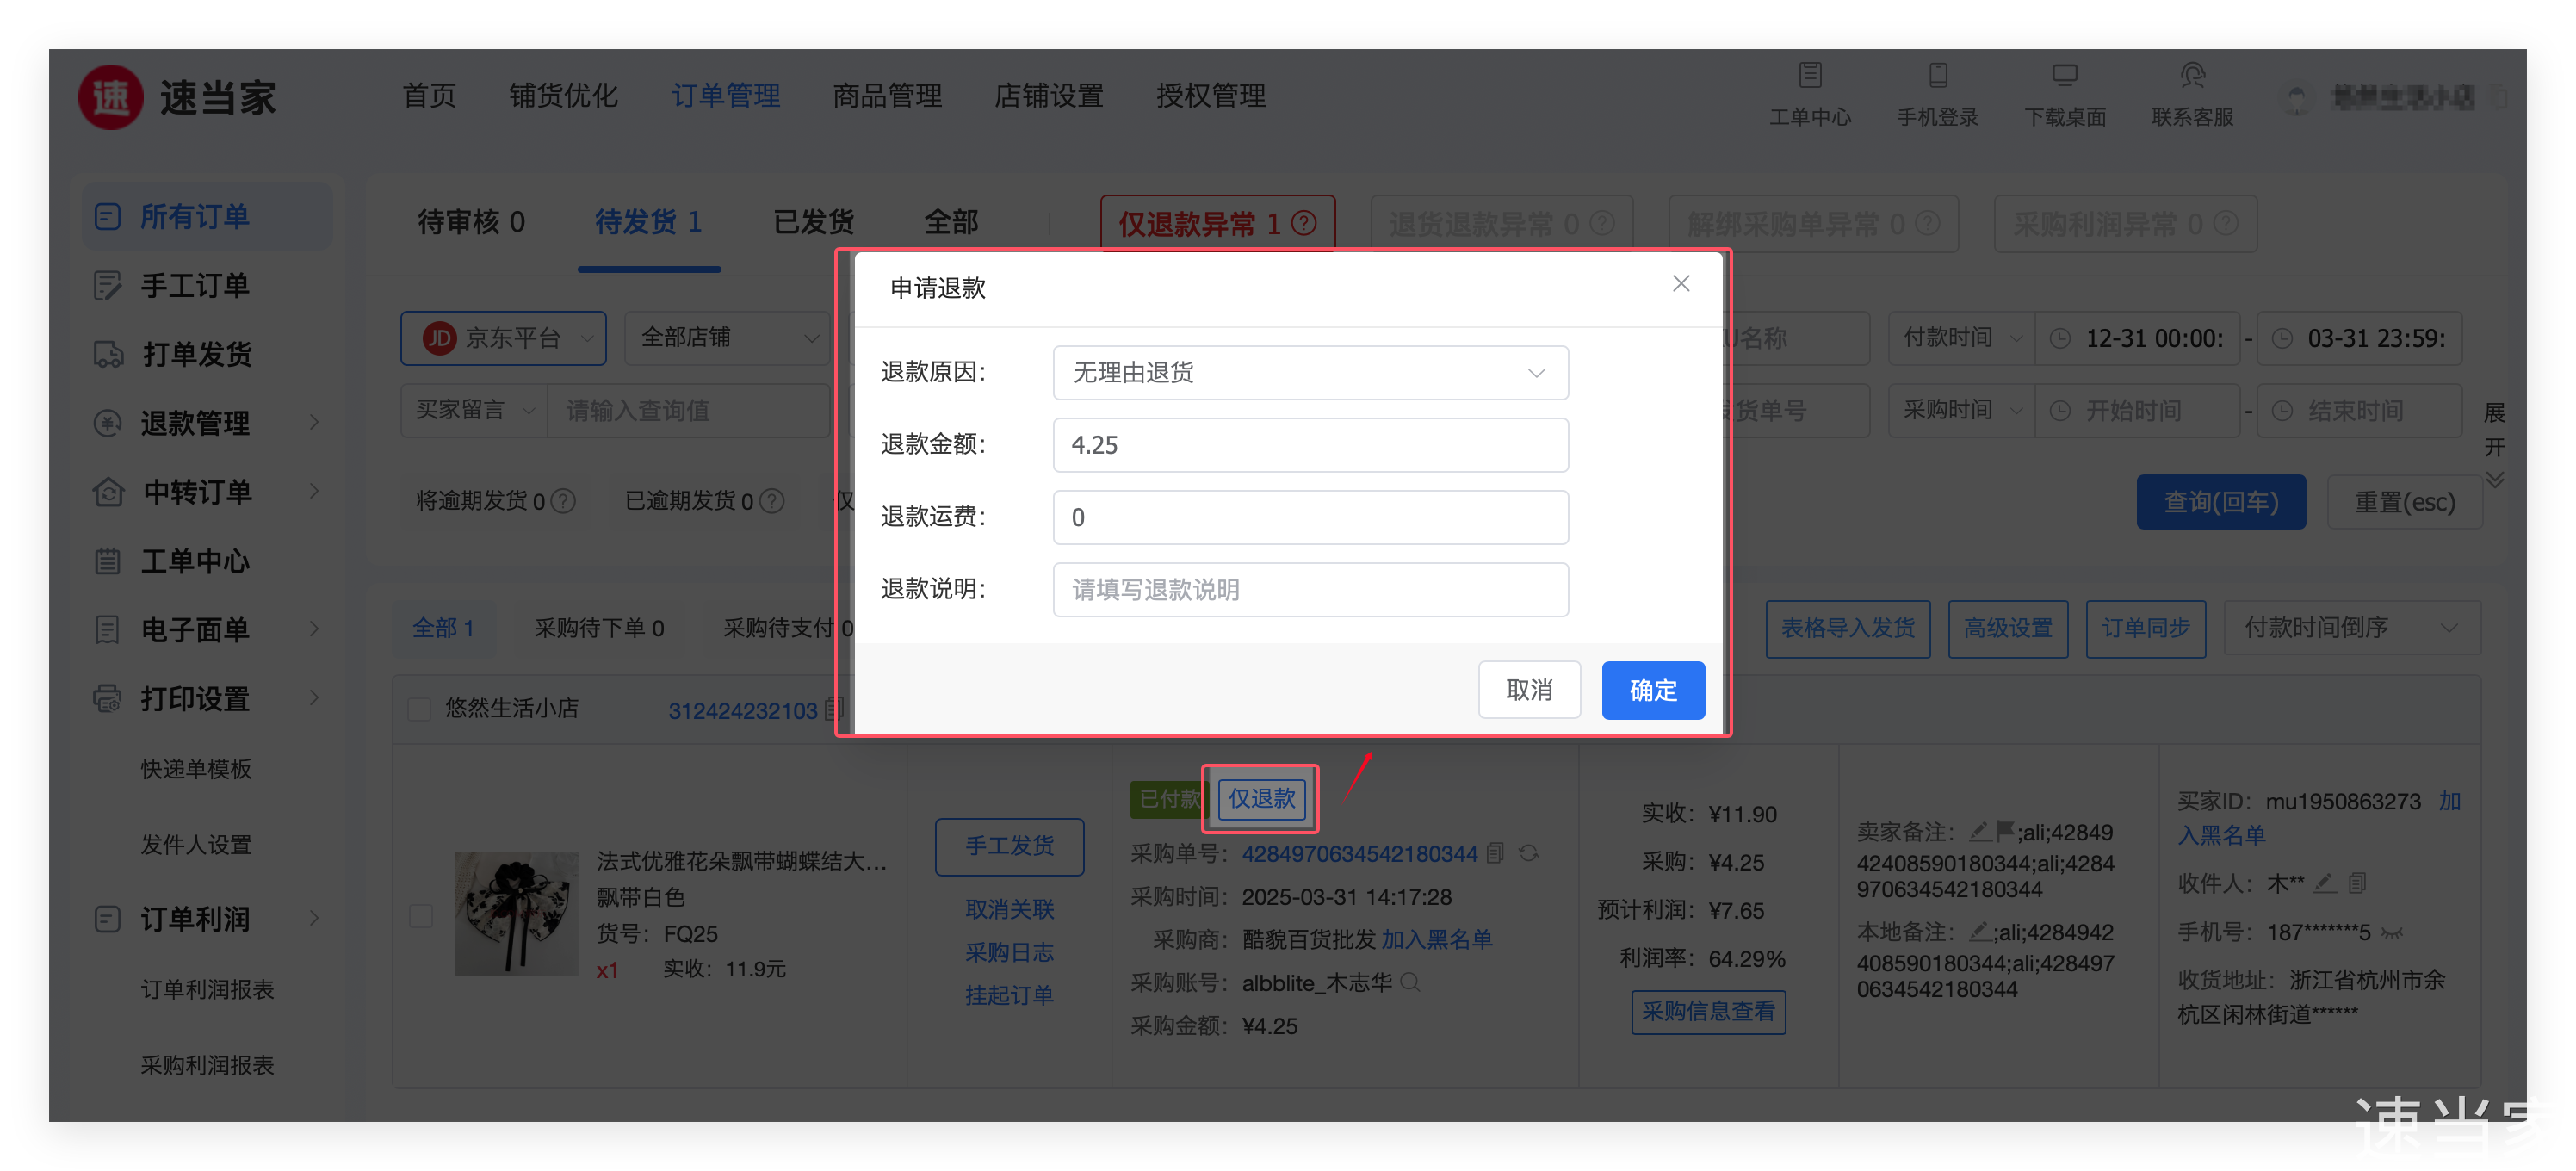Click 取消 to dismiss refund dialog

point(1528,690)
